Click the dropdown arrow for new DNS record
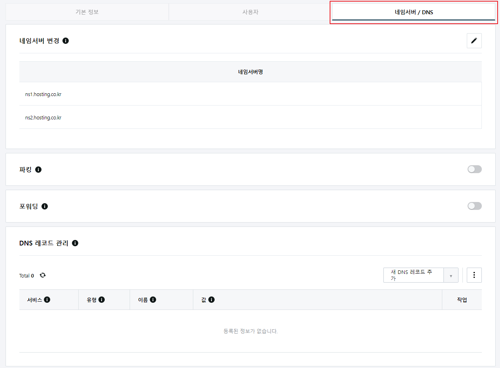The height and width of the screenshot is (368, 500). (x=451, y=276)
